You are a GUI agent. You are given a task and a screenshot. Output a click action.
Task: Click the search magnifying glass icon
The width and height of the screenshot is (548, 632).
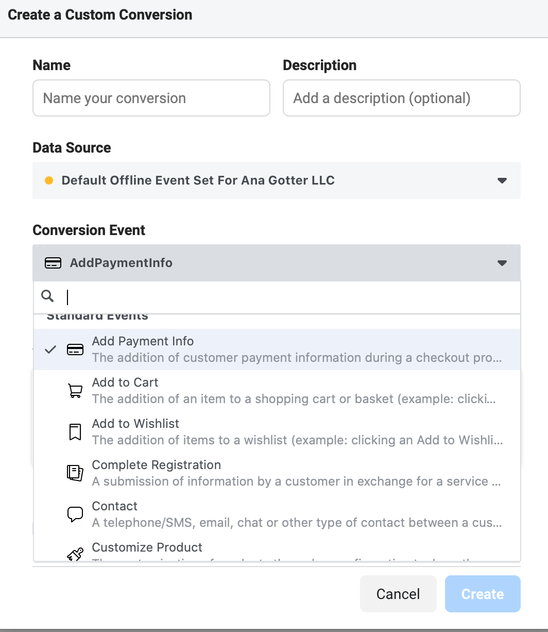[47, 296]
